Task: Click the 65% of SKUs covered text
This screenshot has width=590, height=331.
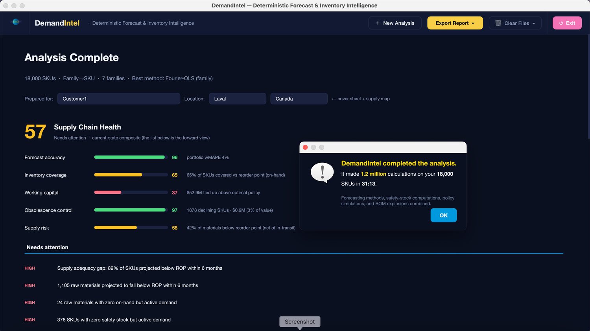Action: click(236, 175)
